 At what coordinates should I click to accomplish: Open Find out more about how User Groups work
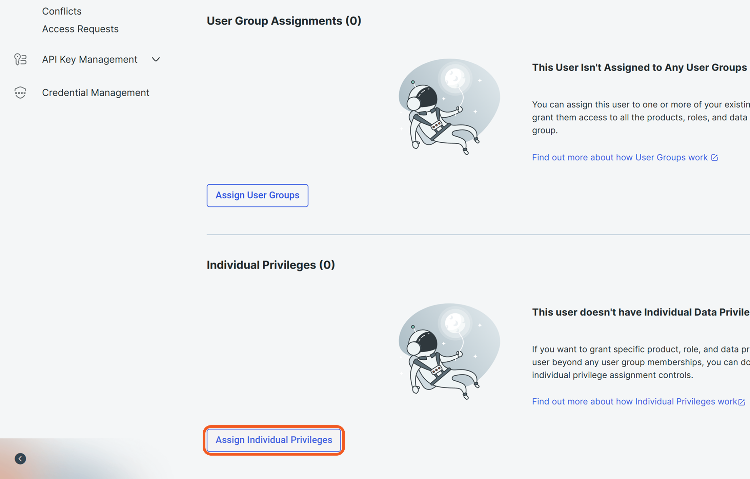pyautogui.click(x=620, y=157)
